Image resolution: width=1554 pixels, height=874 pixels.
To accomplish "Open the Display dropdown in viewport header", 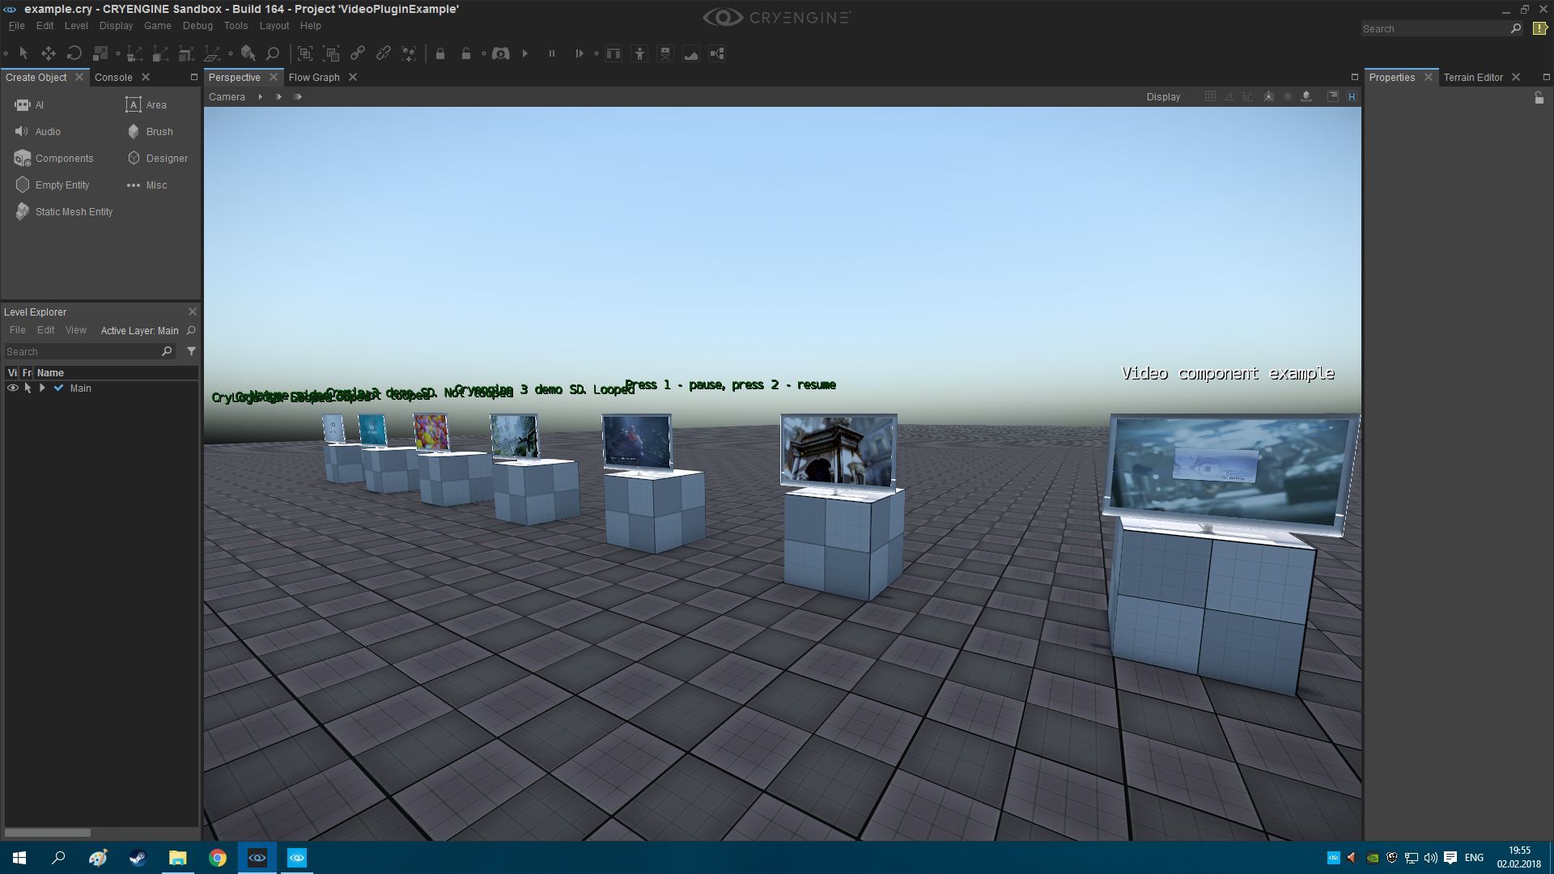I will pos(1163,97).
